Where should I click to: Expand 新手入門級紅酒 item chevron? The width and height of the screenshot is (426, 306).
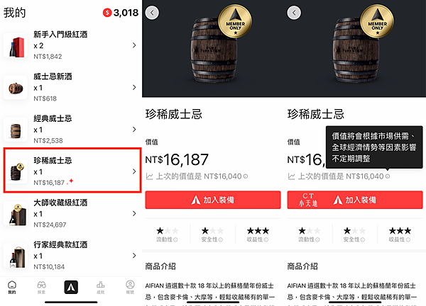pos(134,45)
